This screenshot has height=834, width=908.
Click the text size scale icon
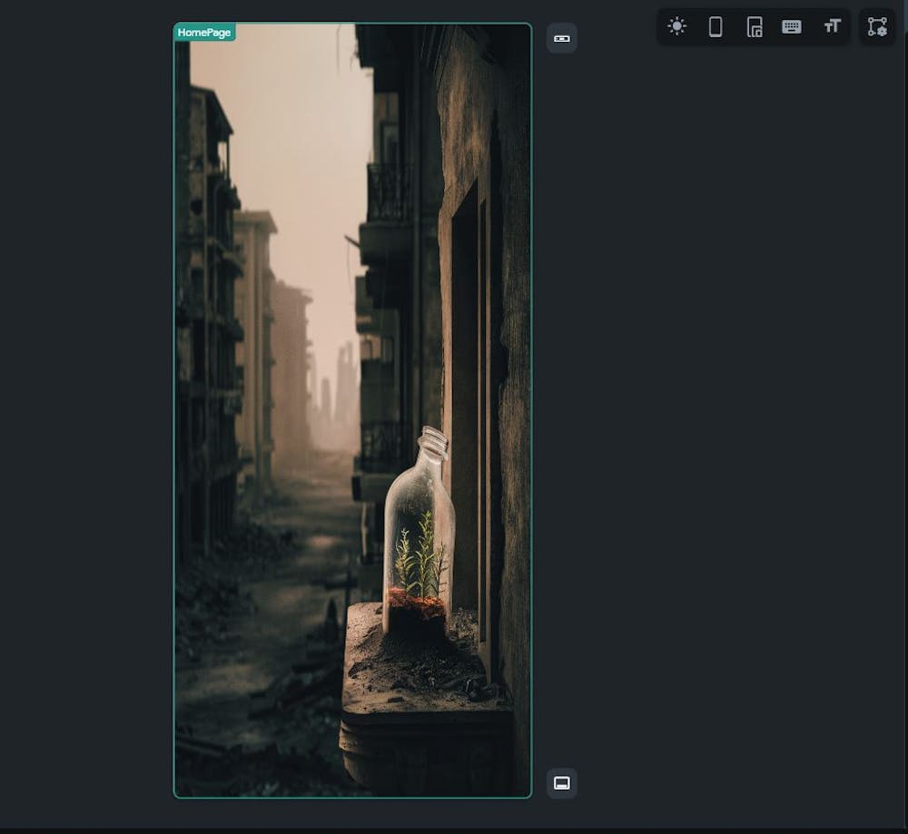[832, 26]
